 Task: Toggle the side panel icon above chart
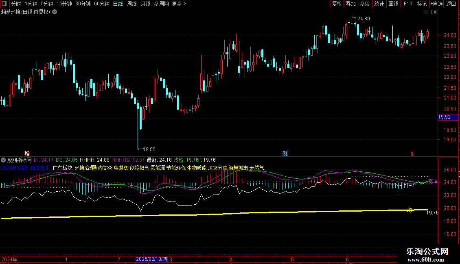click(434, 12)
